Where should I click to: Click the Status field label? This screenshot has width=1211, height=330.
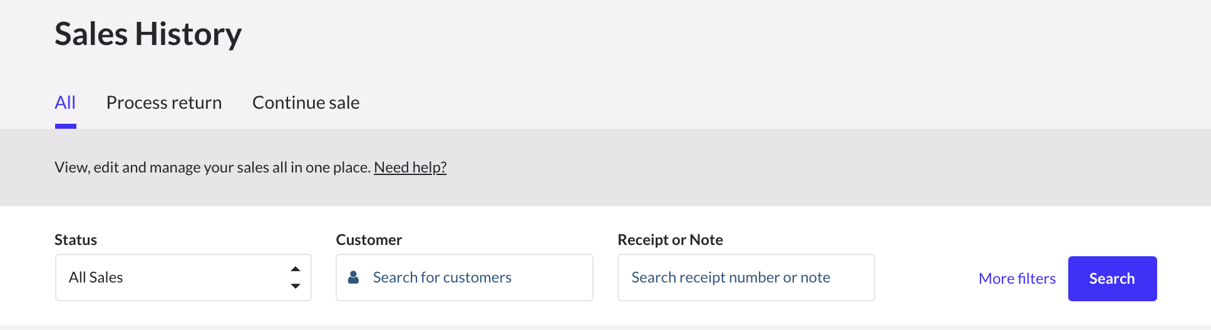76,240
